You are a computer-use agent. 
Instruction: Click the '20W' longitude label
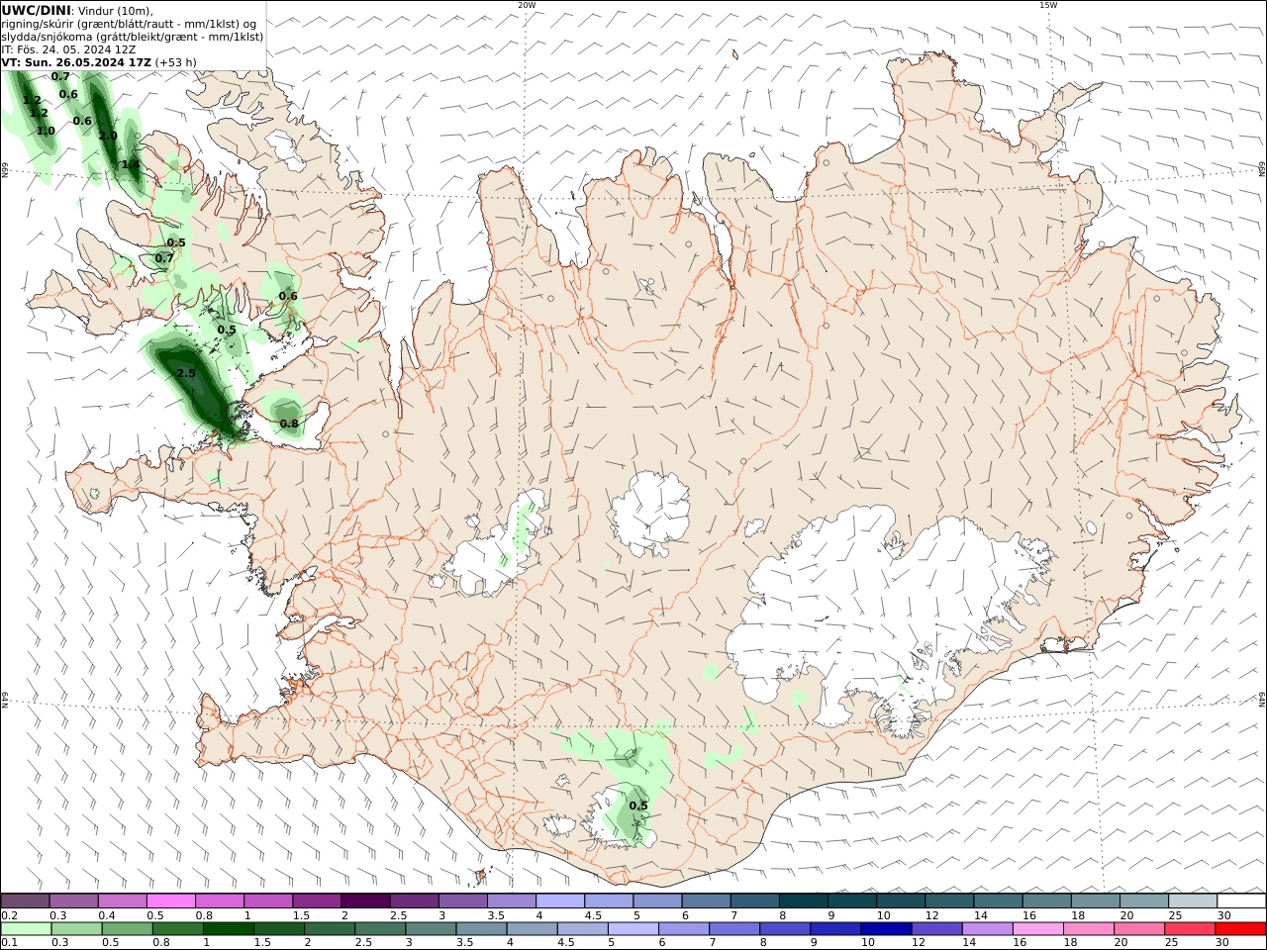pos(527,6)
